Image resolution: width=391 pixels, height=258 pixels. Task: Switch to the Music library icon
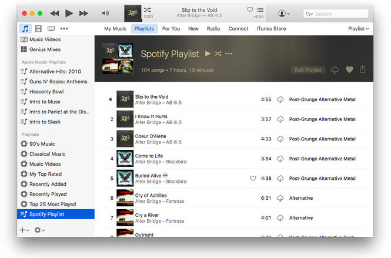25,29
